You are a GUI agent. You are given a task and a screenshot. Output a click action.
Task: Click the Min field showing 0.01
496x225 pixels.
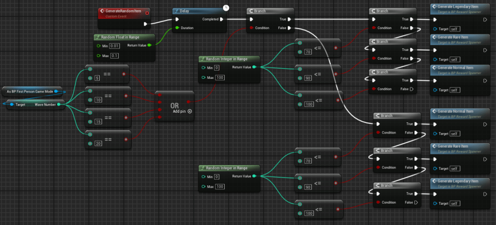click(x=114, y=45)
